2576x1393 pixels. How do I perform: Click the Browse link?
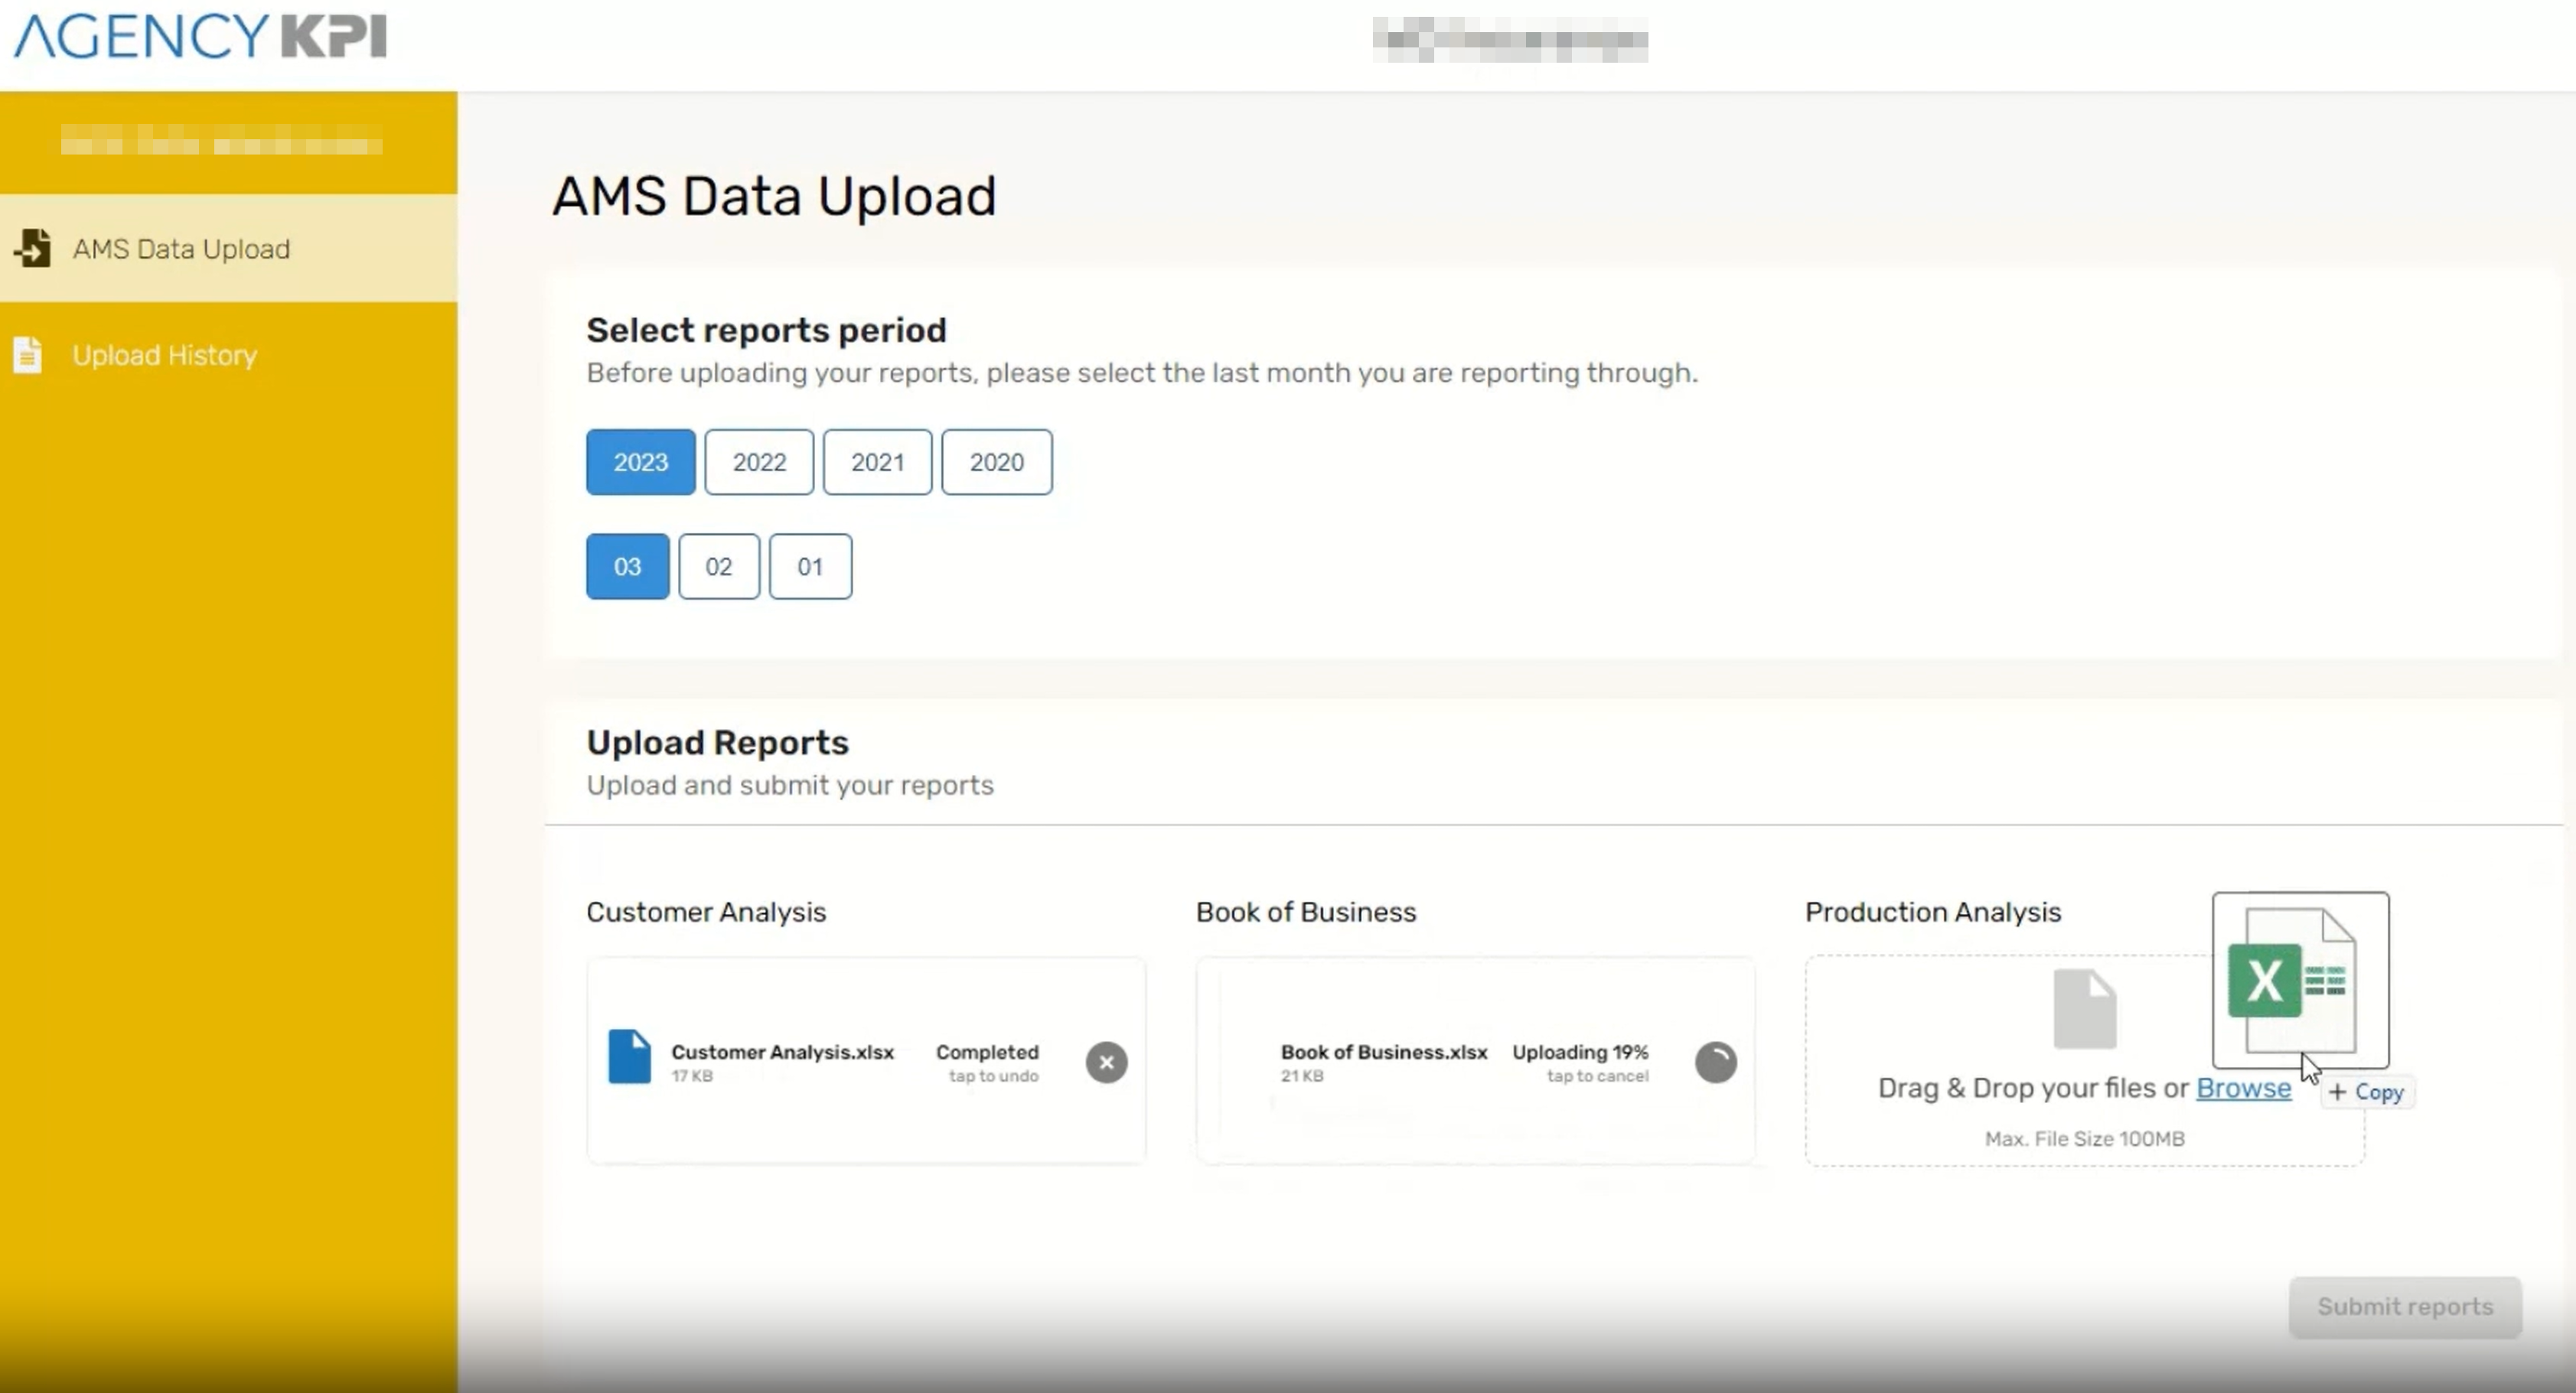pos(2242,1089)
